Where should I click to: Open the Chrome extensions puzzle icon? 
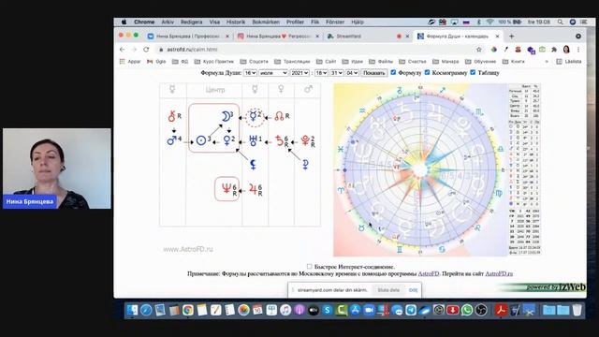554,50
